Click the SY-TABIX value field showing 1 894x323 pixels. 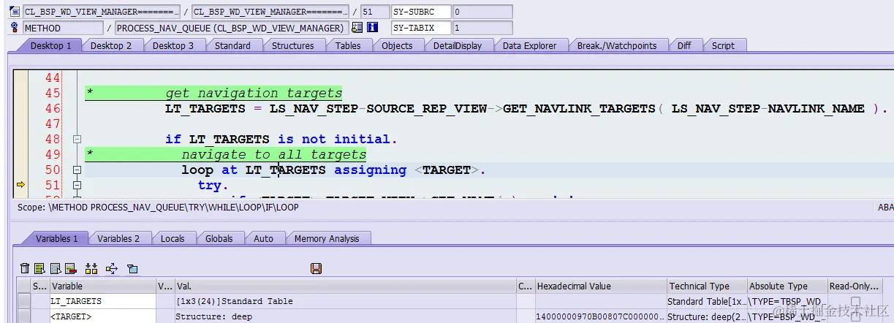pos(482,28)
